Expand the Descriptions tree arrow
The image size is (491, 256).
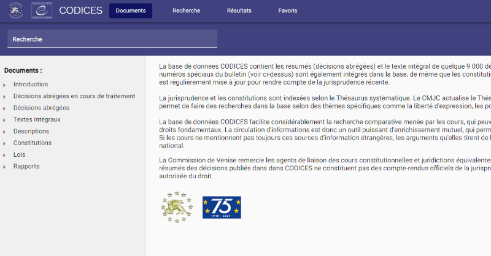[4, 132]
